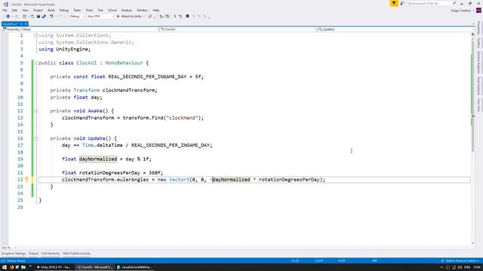The width and height of the screenshot is (483, 271).
Task: Open the Call Hierarchy panel tab
Action: click(51, 254)
